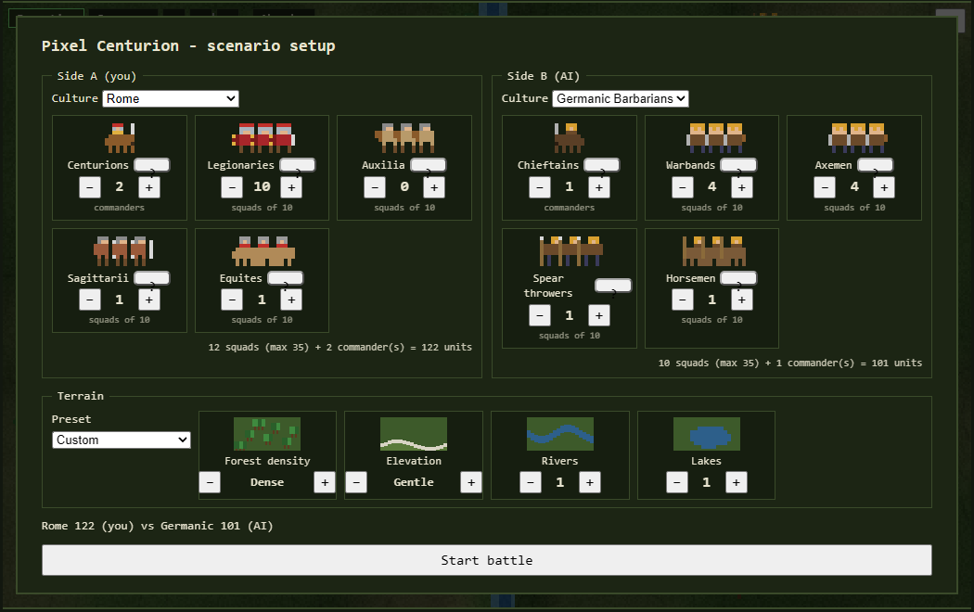Viewport: 974px width, 612px height.
Task: Click the Rivers terrain image
Action: tap(560, 434)
